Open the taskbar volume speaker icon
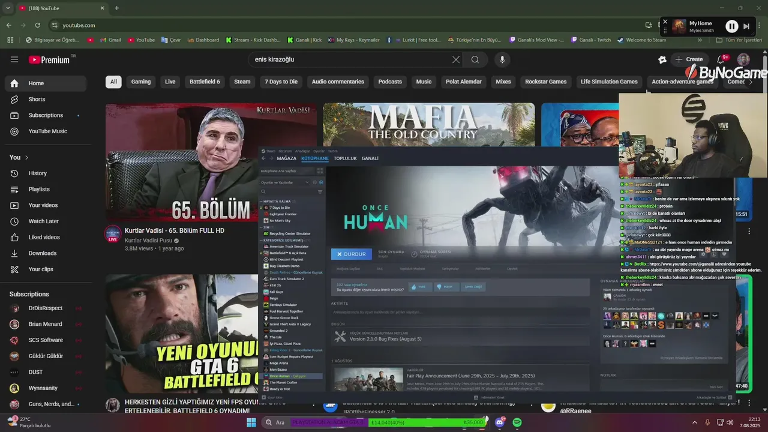The height and width of the screenshot is (432, 768). point(730,422)
